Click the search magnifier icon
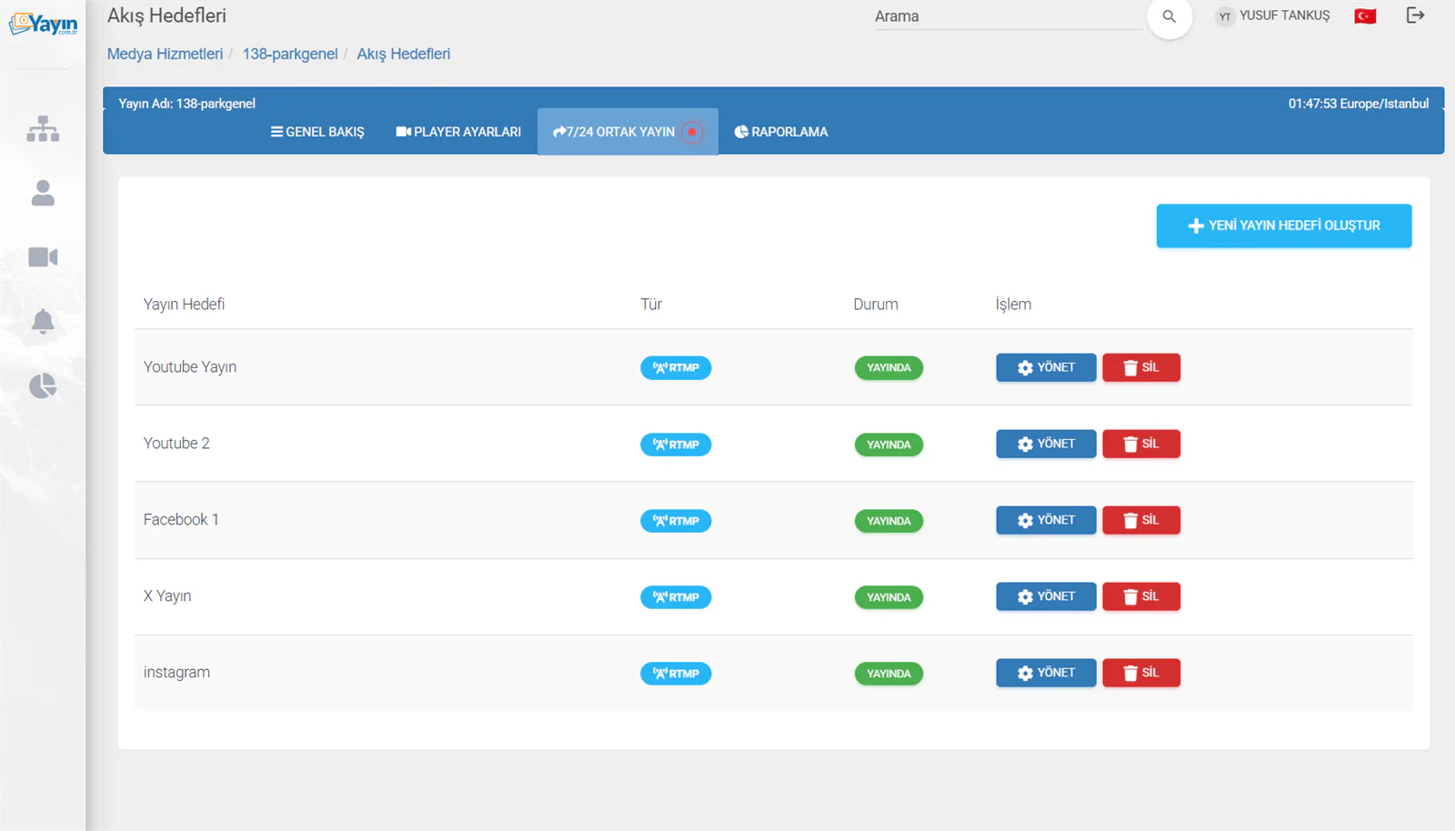This screenshot has width=1455, height=831. coord(1169,16)
